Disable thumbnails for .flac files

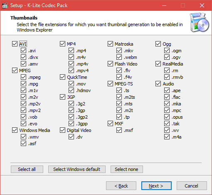coord(167,97)
